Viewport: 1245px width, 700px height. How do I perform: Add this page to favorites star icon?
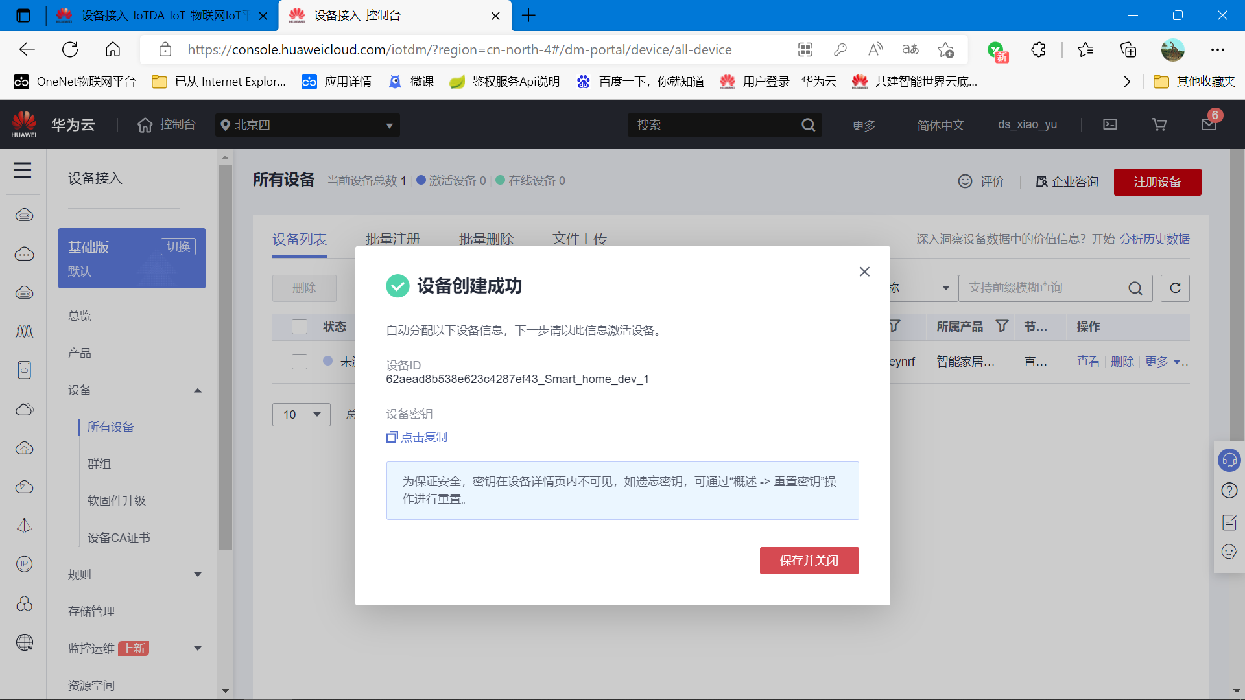945,50
